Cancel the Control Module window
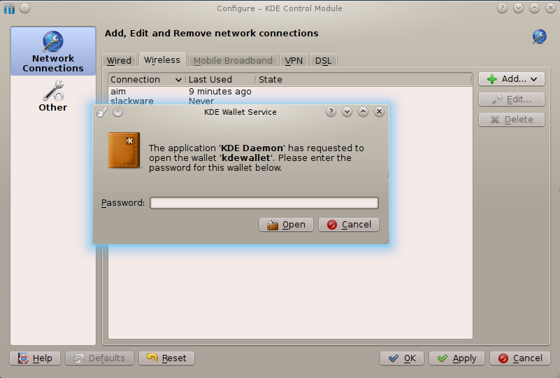 pyautogui.click(x=520, y=358)
